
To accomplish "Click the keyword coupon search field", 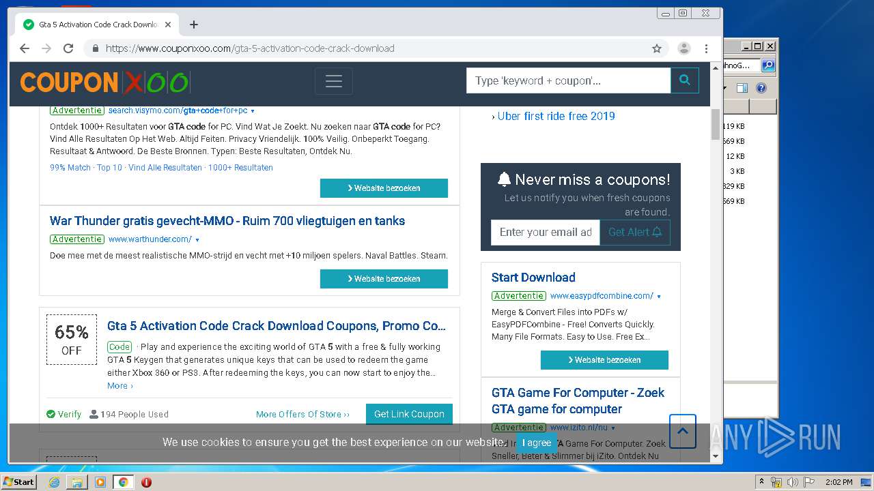I will coord(569,80).
